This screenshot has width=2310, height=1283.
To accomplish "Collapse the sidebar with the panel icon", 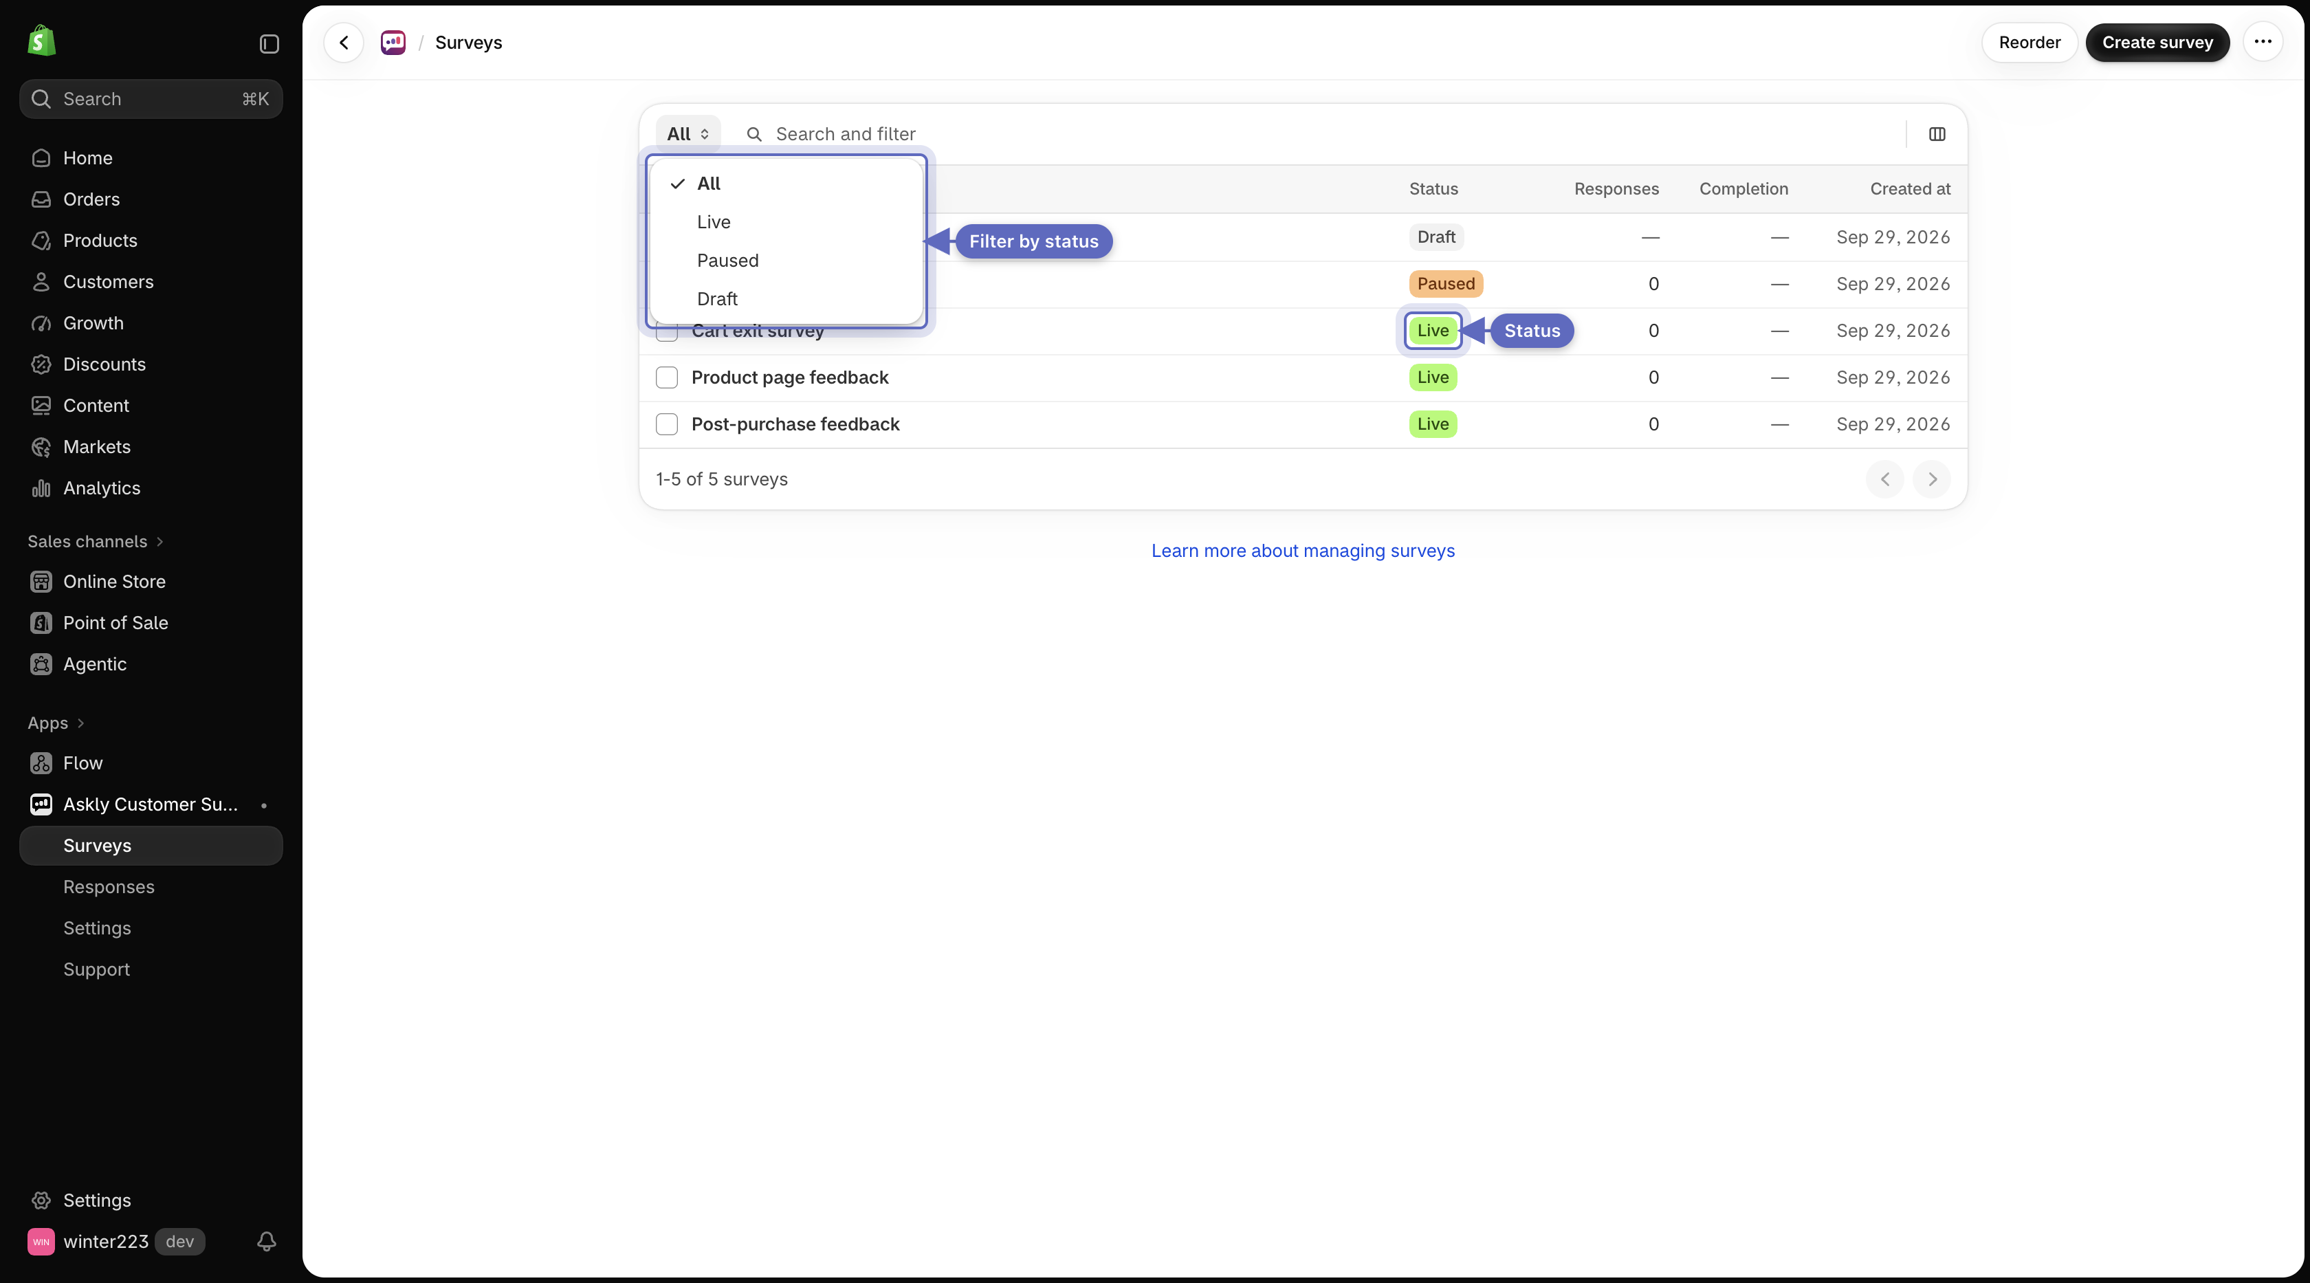I will point(269,44).
